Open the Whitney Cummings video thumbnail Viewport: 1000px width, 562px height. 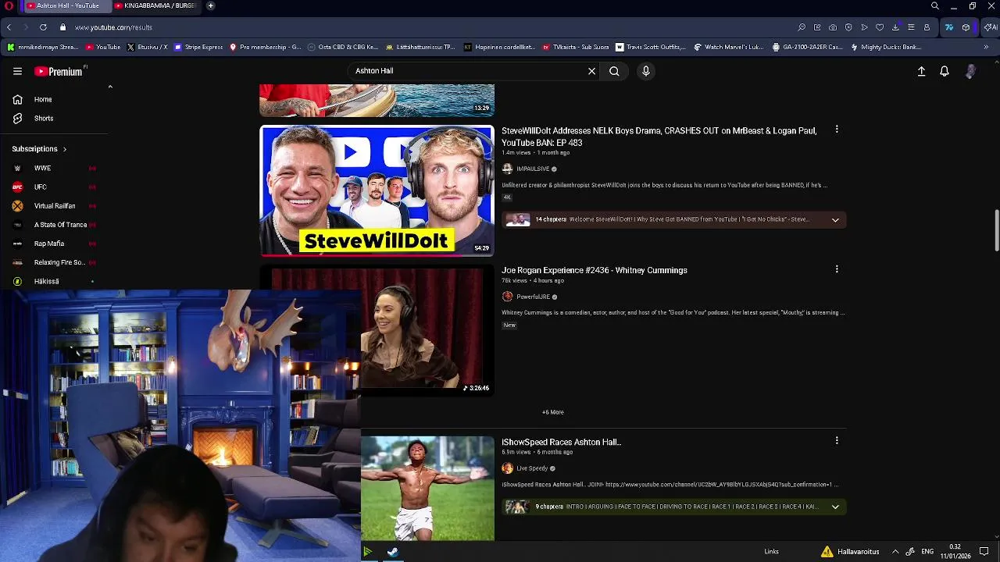[x=427, y=330]
